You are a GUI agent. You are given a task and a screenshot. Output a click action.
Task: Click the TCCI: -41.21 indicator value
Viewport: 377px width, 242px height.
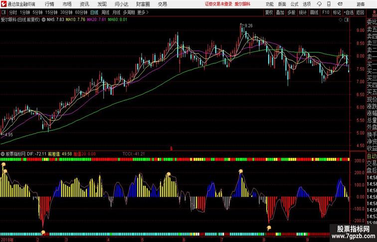(x=134, y=154)
